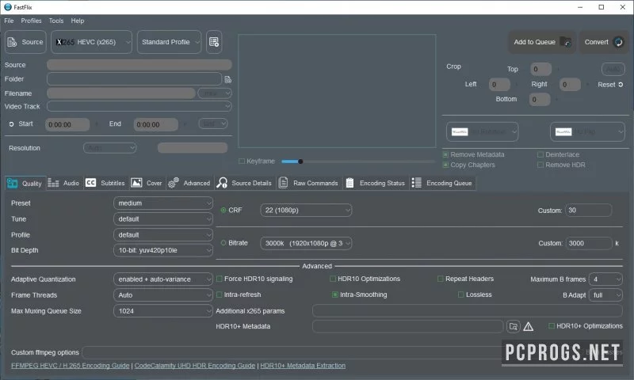
Task: Click the HDR10+ warning triangle icon
Action: click(528, 327)
